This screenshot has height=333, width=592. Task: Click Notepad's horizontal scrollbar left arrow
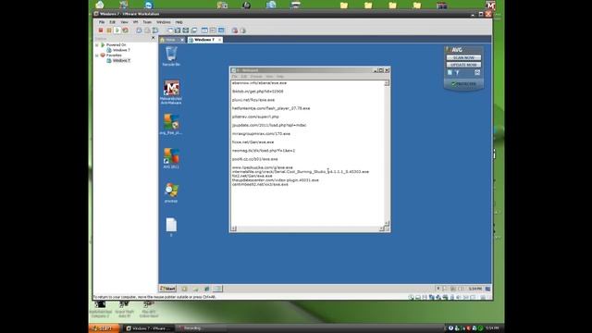(x=234, y=228)
